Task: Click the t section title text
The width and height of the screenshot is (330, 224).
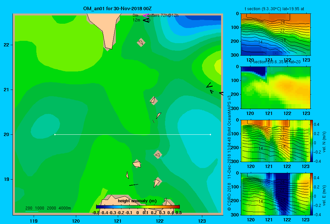Action: [x=274, y=9]
